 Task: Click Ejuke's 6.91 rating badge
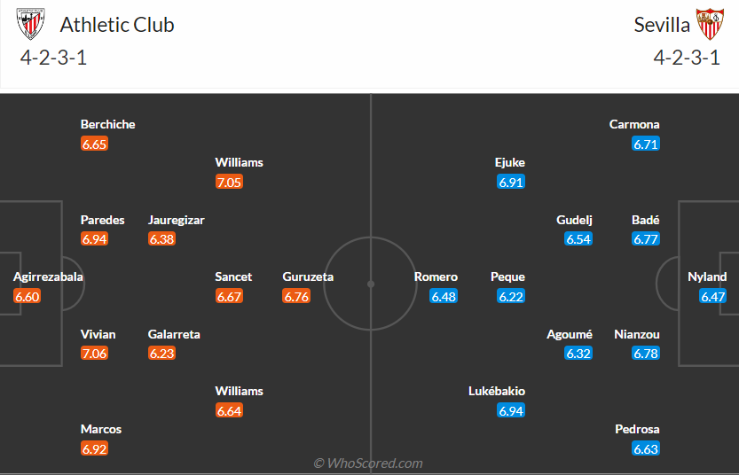511,183
